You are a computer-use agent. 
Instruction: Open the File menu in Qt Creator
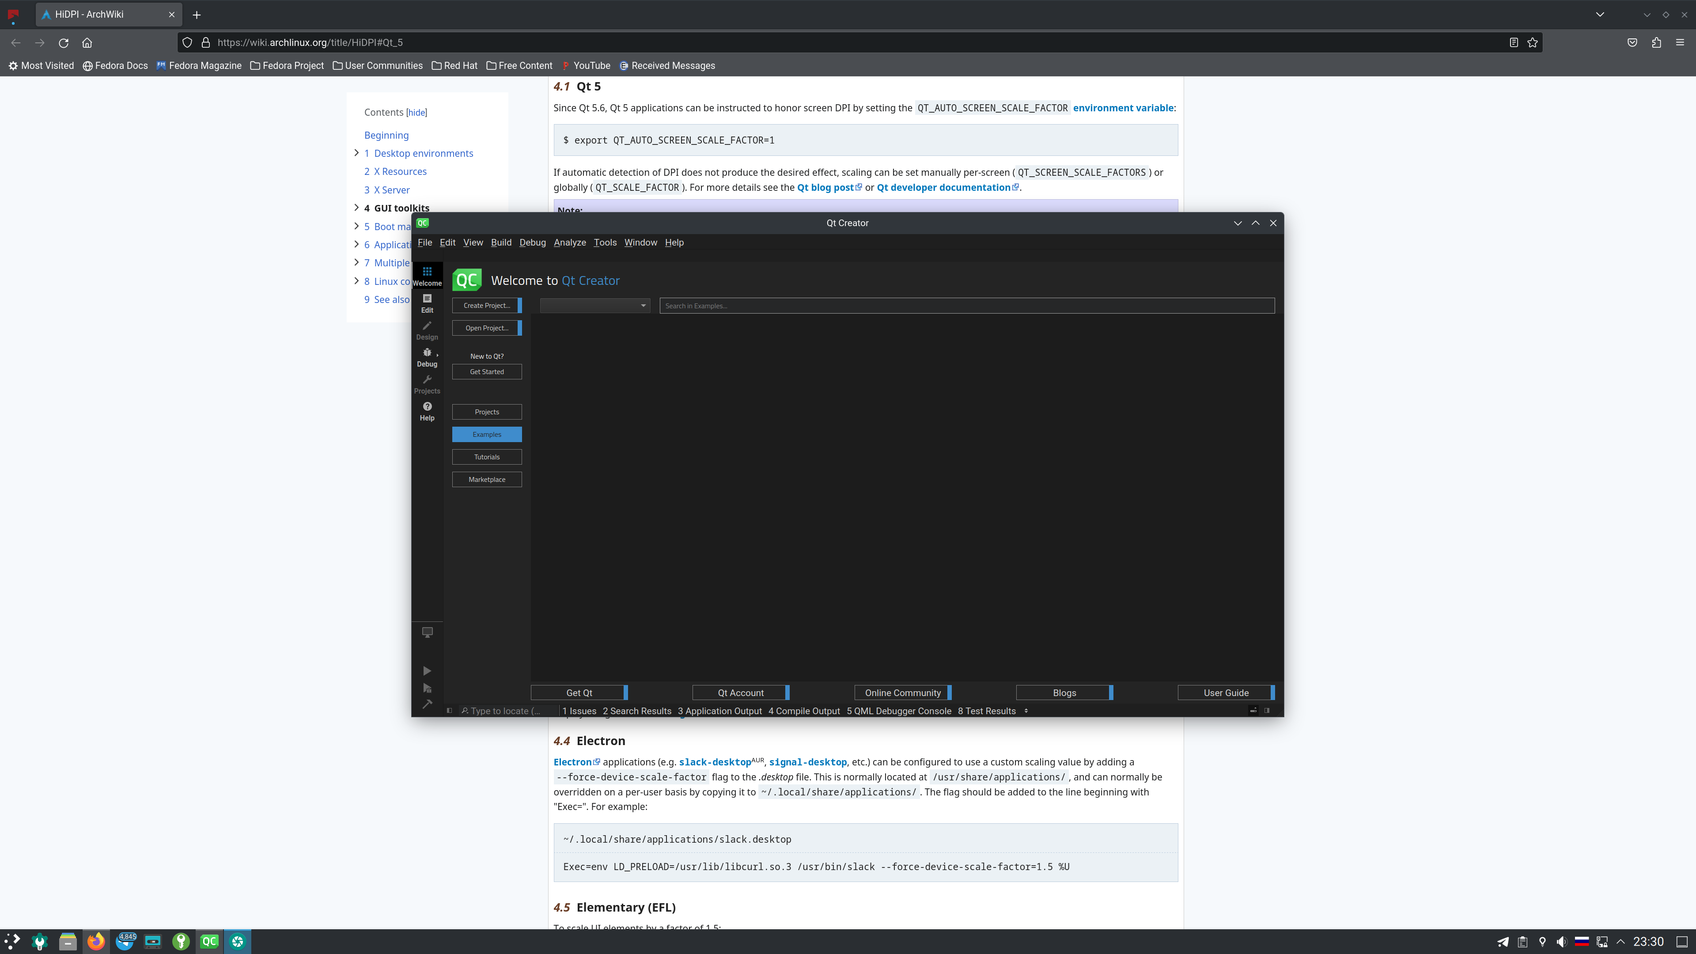pos(424,242)
